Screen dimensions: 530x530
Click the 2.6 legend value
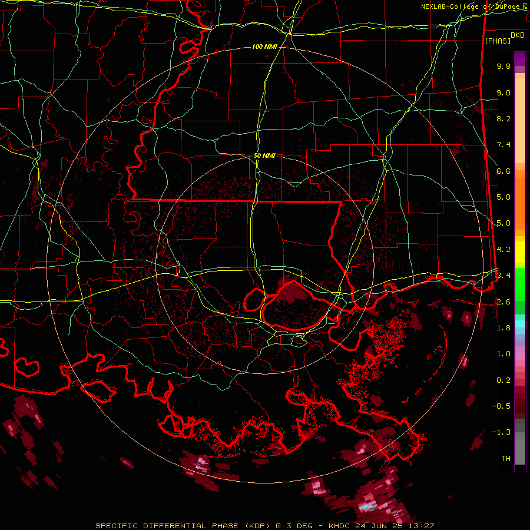point(503,302)
